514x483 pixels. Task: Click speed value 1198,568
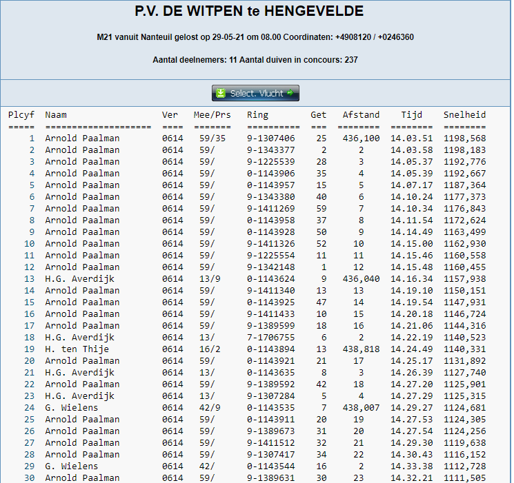(x=464, y=138)
